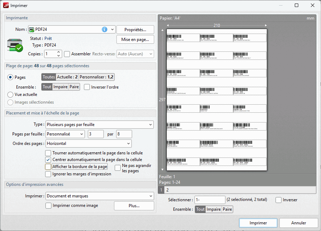321x231 pixels.
Task: Click the Sélectionner input field
Action: [210, 199]
